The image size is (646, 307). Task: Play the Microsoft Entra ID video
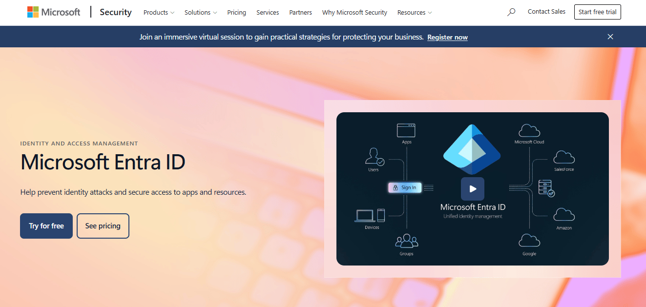tap(473, 189)
